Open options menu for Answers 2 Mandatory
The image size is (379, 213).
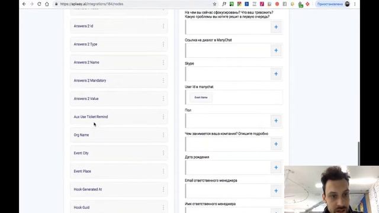tap(163, 80)
